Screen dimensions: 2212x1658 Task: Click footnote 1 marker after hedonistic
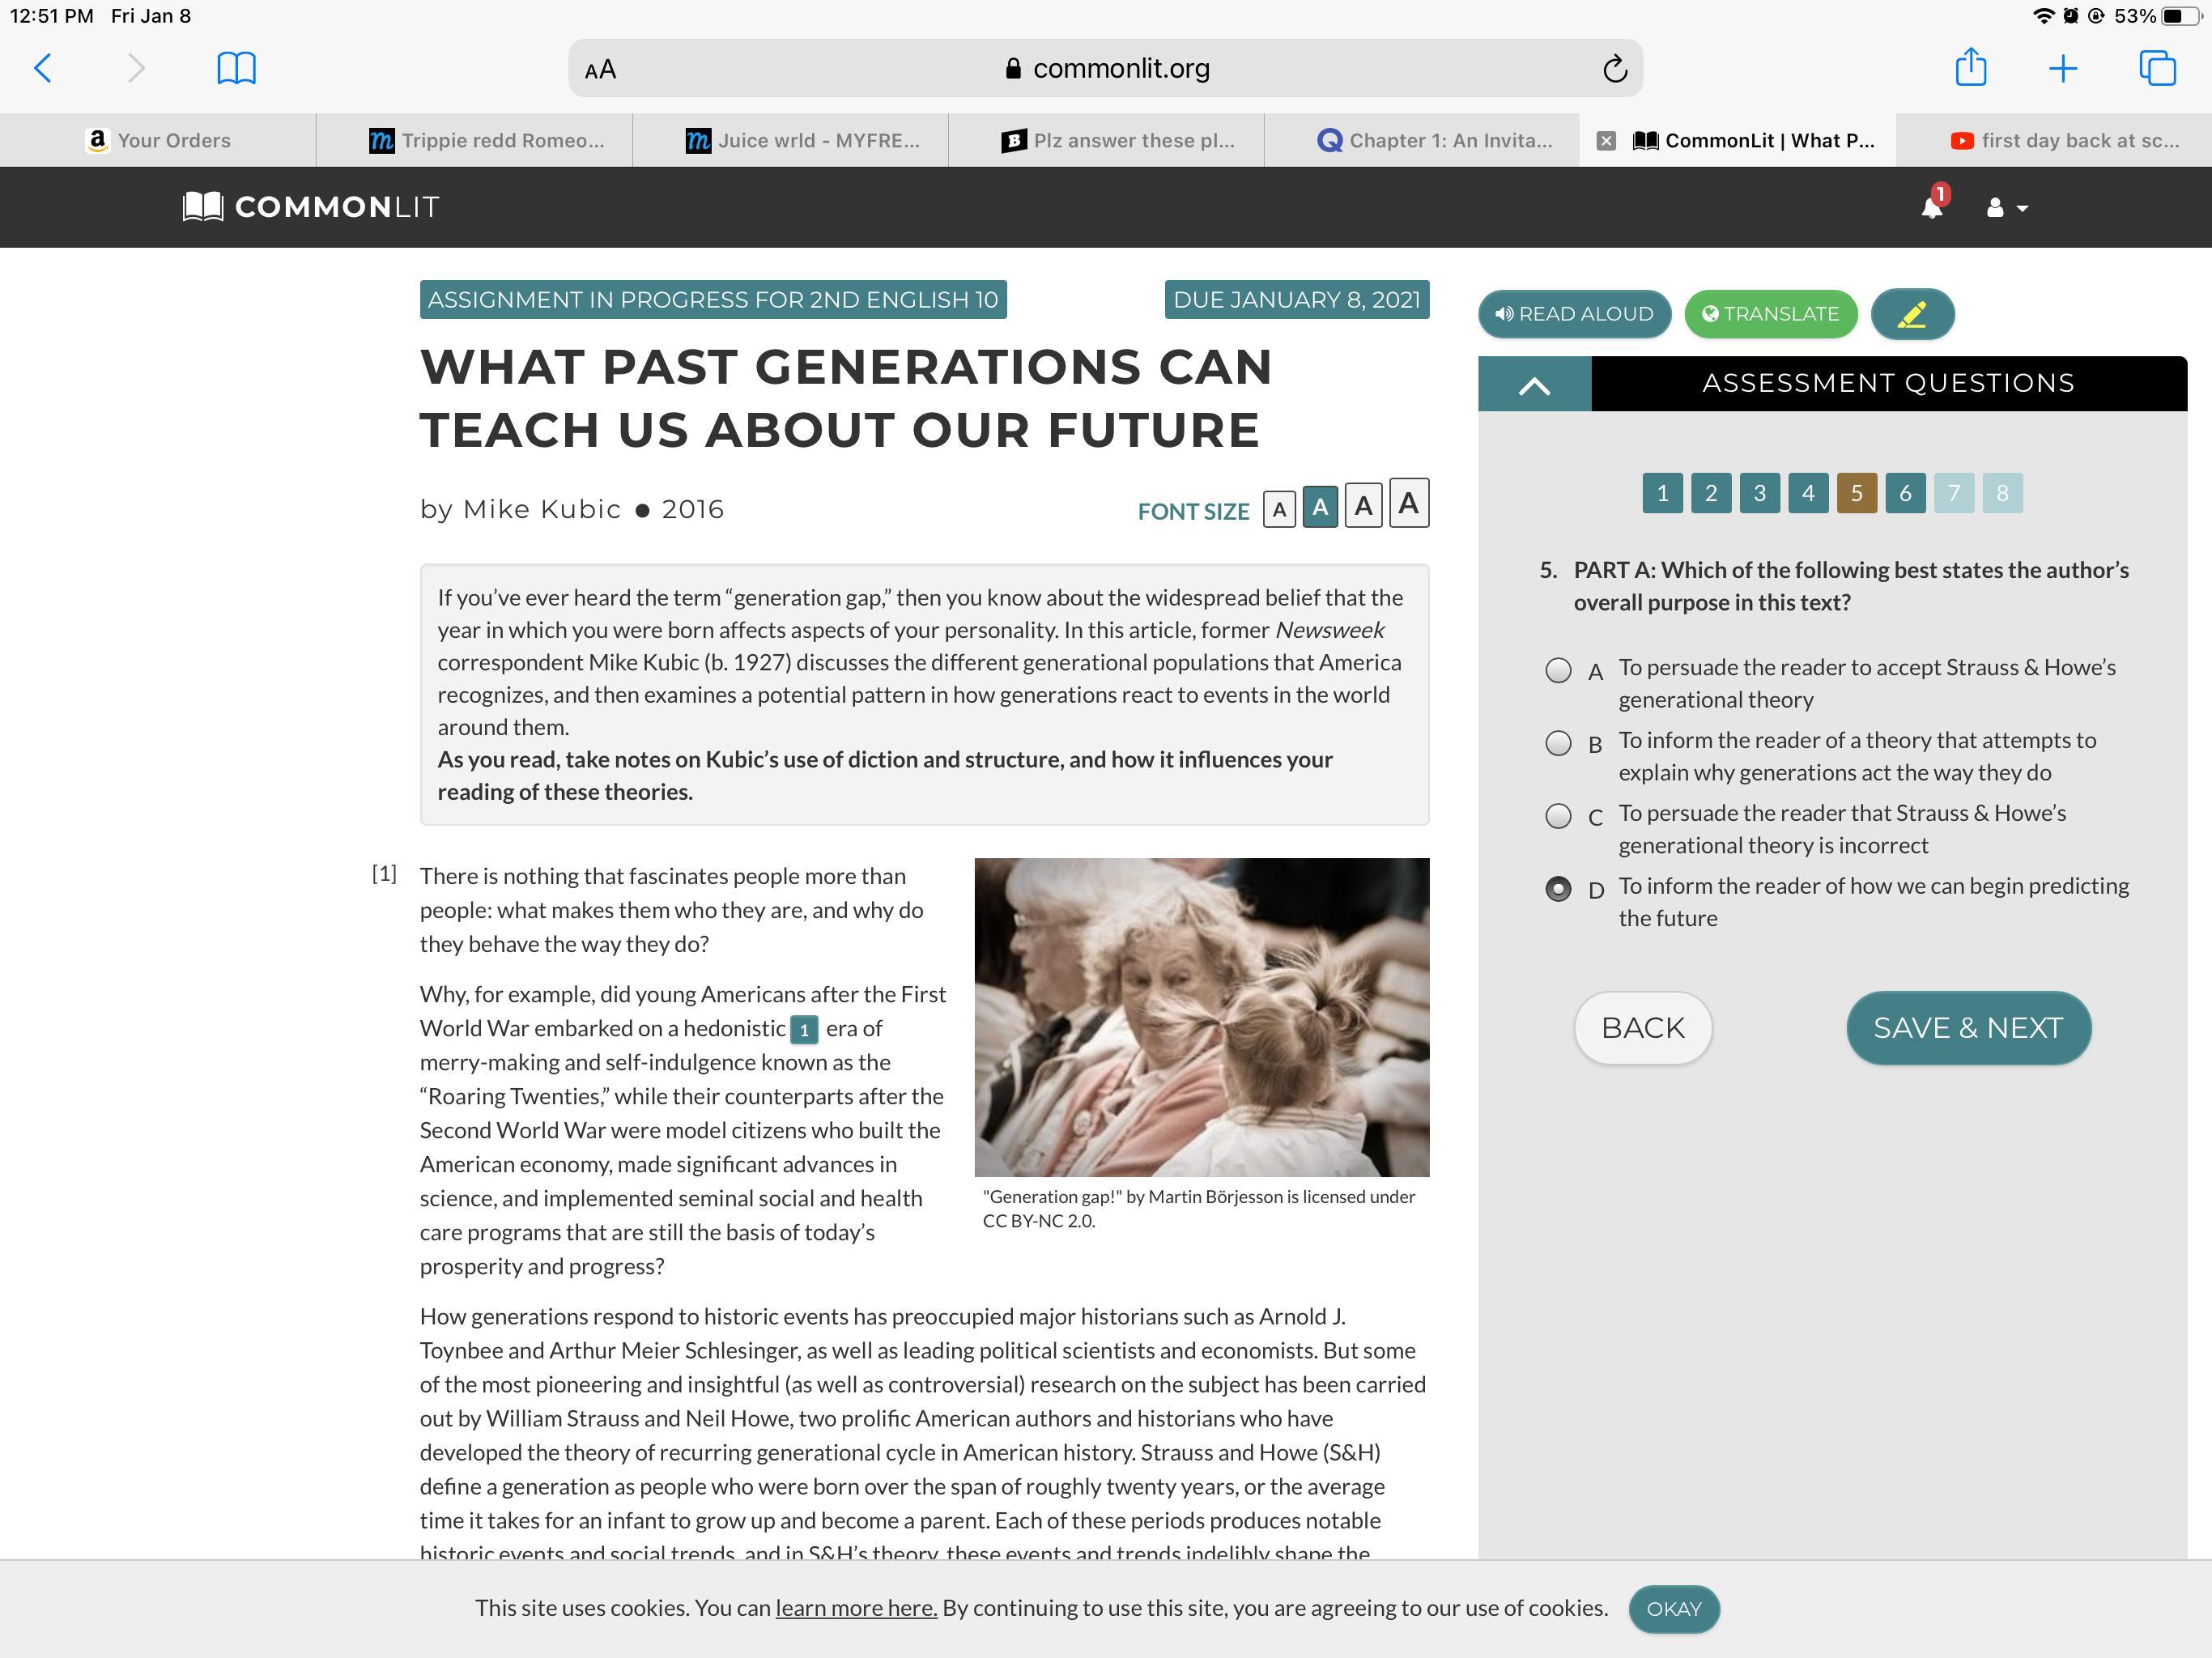[x=803, y=1029]
